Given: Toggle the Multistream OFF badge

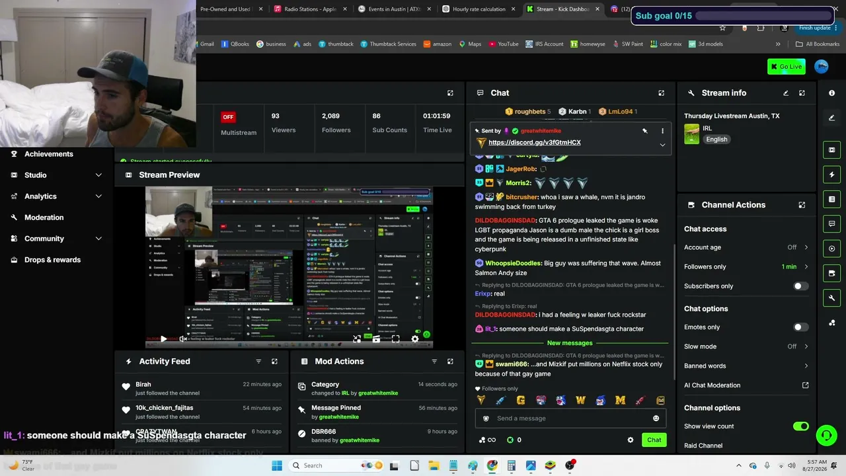Looking at the screenshot, I should pos(228,117).
